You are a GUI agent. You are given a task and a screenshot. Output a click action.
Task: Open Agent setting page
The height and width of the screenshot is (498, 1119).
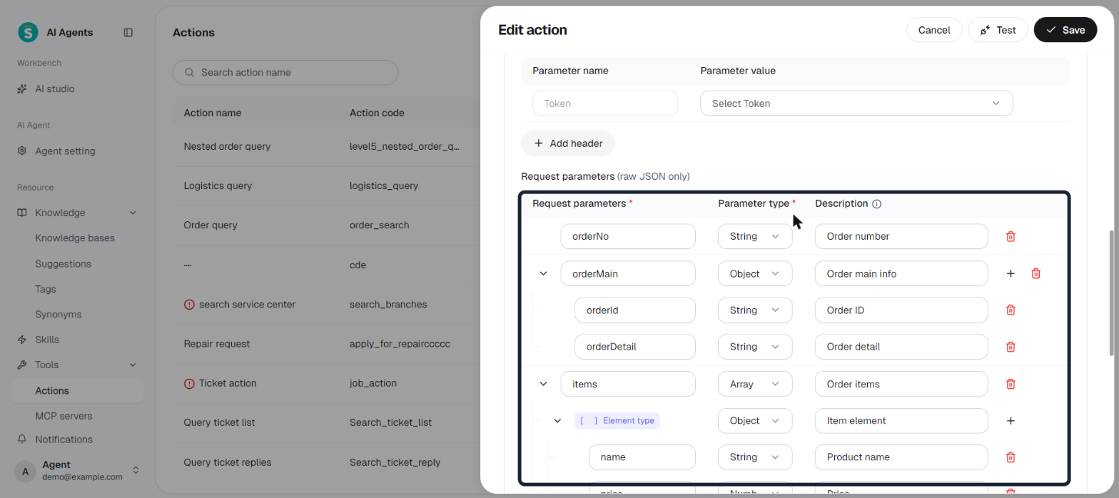click(65, 151)
